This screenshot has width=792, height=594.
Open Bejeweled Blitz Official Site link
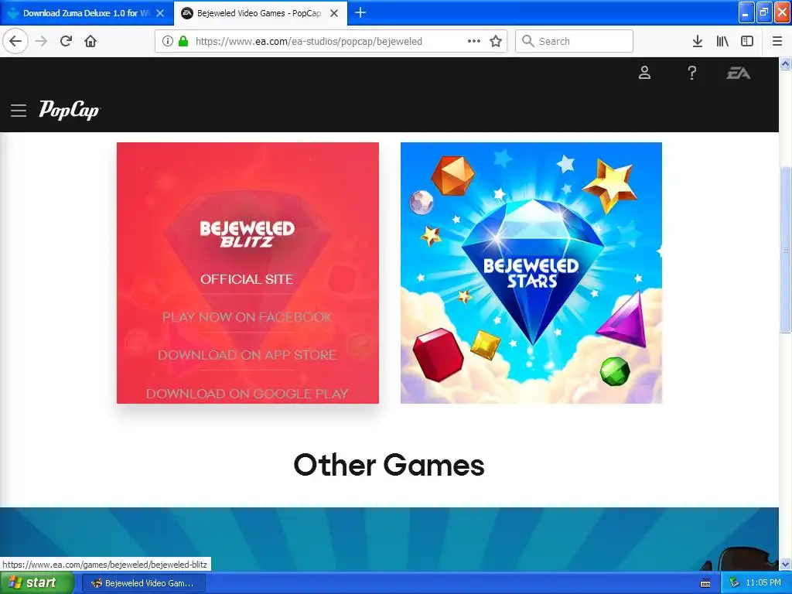coord(247,278)
